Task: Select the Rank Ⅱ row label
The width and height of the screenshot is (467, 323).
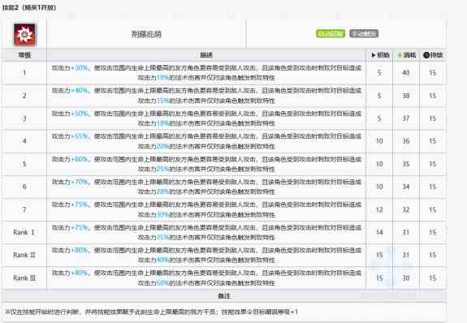Action: [x=24, y=255]
